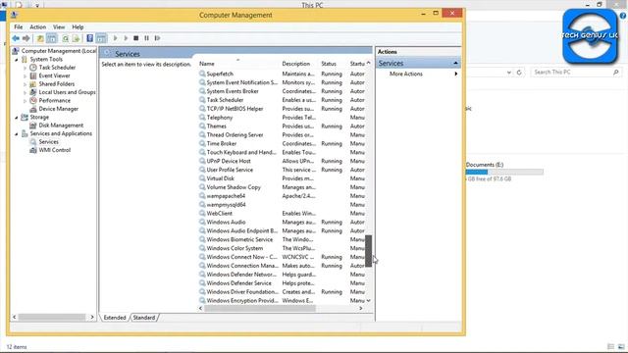Click the Forward arrow in the toolbar
The width and height of the screenshot is (628, 353).
pos(26,38)
